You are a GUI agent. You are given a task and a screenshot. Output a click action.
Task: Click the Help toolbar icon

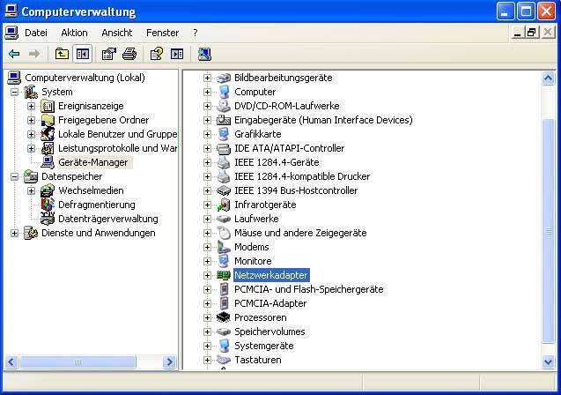click(x=156, y=54)
